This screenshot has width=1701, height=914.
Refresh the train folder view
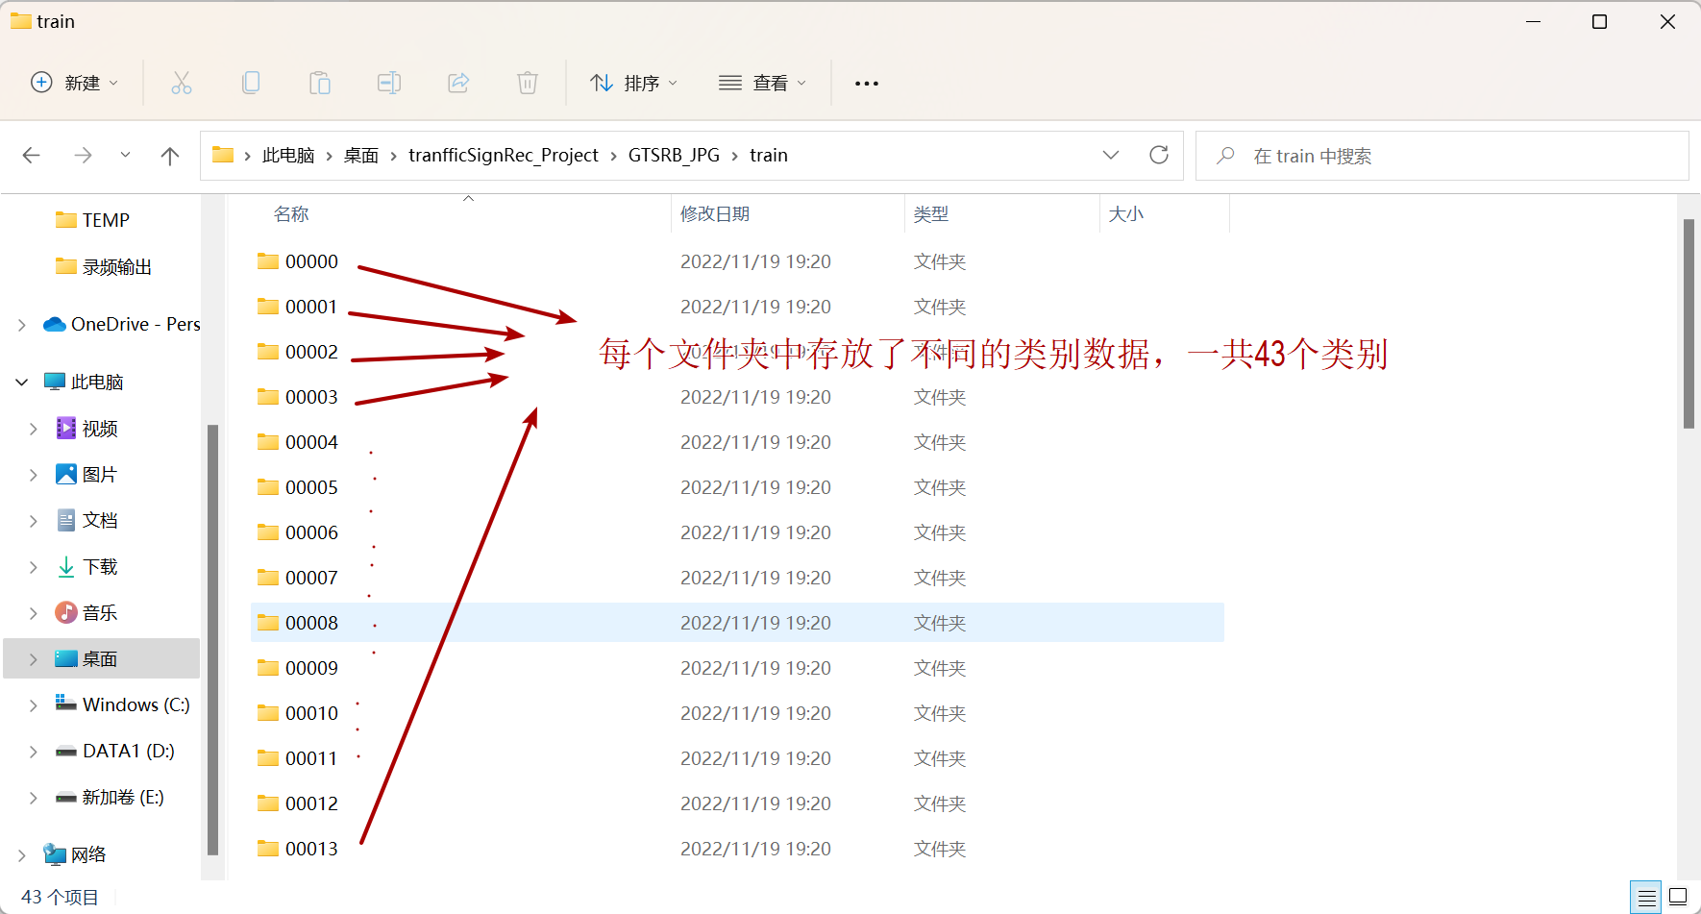tap(1159, 155)
